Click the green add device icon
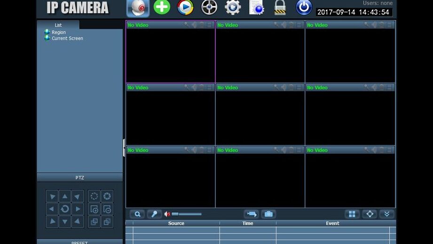The image size is (433, 244). (162, 8)
